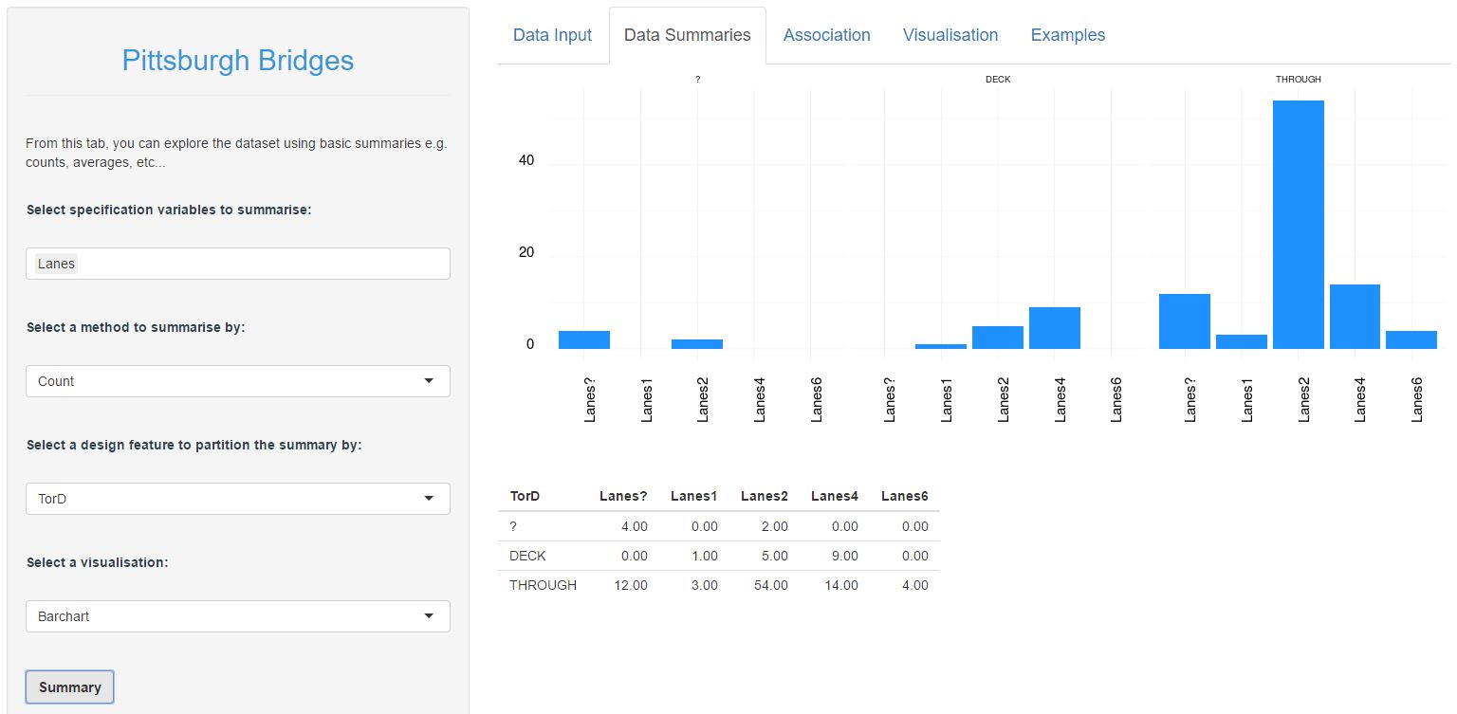Screen dimensions: 1457x714
Task: Click the THROUGH facet title above the chart
Action: click(1299, 80)
